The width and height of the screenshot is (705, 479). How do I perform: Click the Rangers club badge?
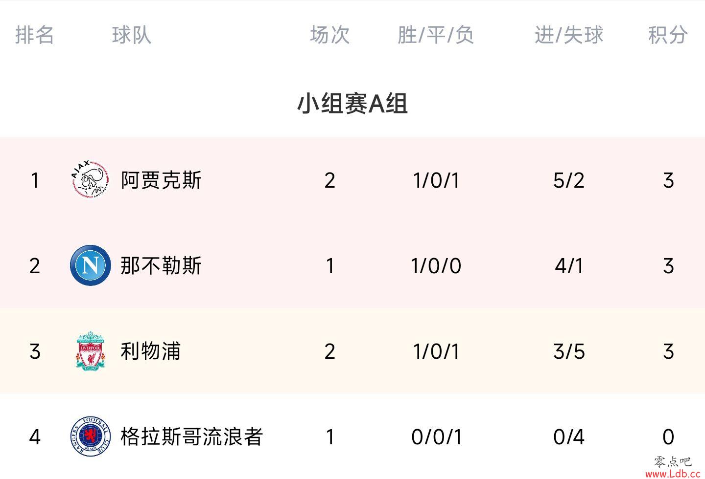point(90,436)
